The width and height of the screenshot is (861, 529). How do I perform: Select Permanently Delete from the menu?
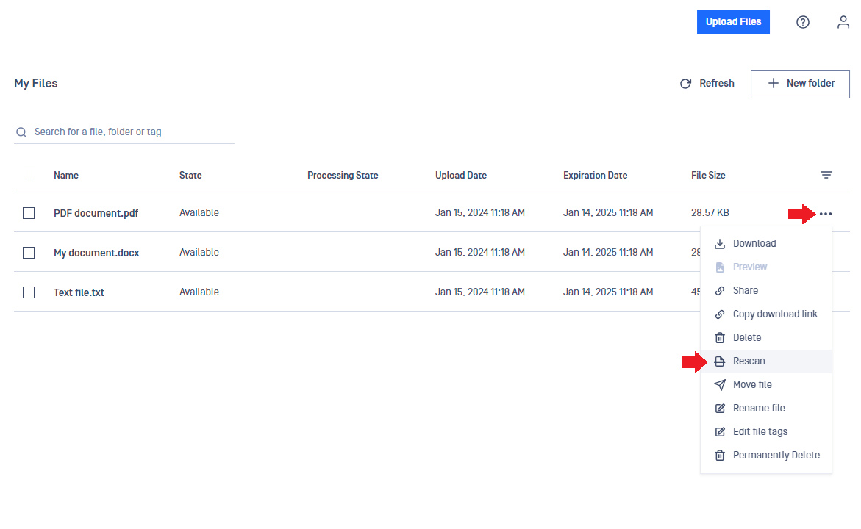766,455
